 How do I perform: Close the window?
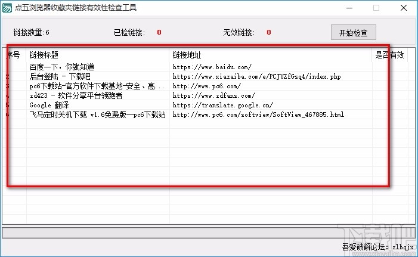tap(404, 8)
